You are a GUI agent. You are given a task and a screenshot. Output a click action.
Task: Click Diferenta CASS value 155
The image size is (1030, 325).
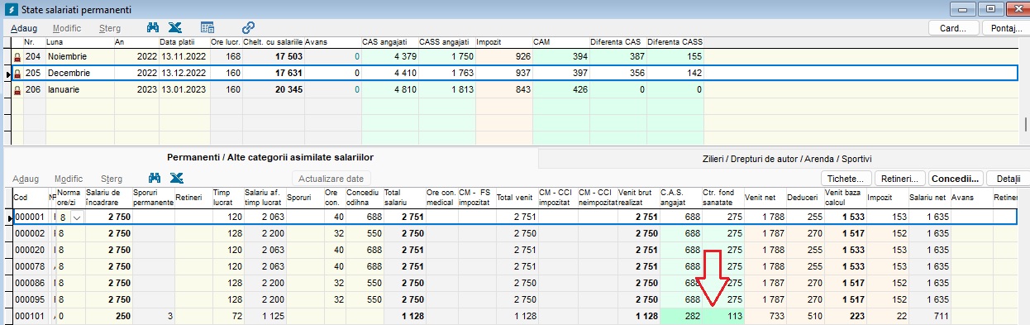[x=675, y=57]
